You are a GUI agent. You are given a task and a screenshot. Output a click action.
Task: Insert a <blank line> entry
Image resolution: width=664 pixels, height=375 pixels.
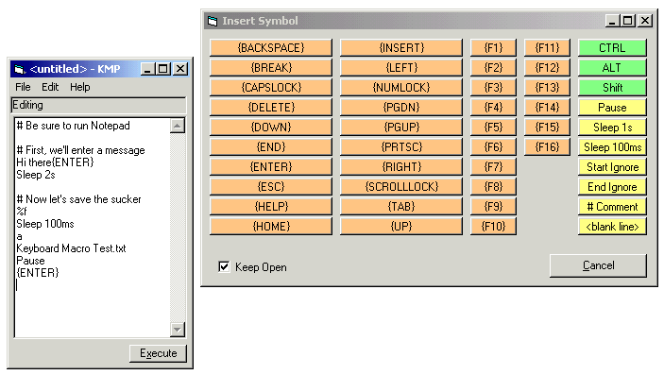point(612,227)
